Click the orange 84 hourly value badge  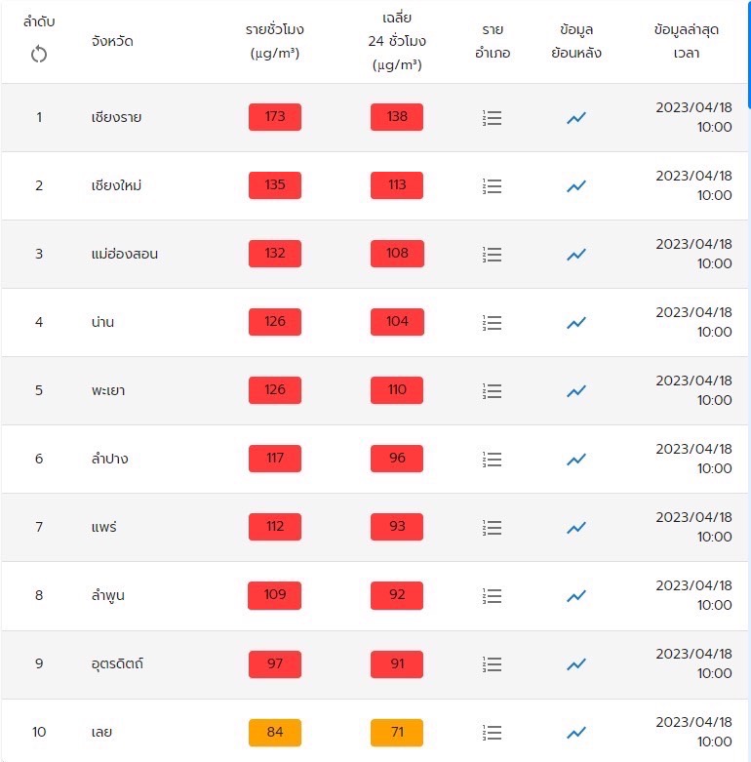click(275, 732)
